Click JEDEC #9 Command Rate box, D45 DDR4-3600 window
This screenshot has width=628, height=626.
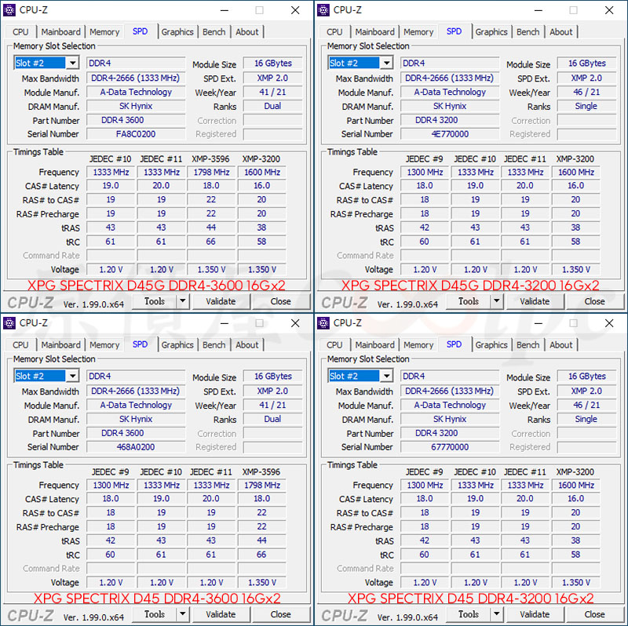111,569
